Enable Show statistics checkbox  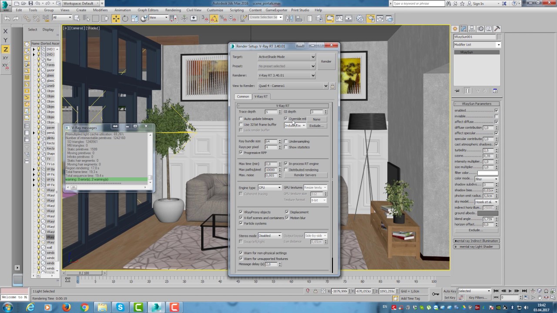(x=286, y=147)
